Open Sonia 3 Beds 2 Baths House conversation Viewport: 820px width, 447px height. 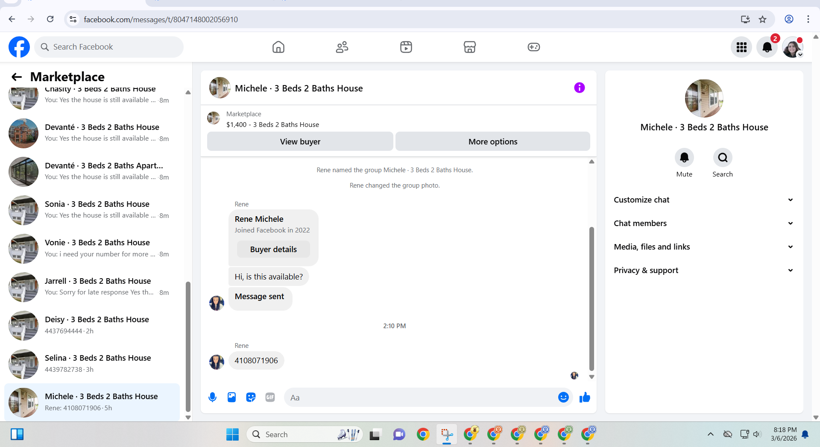click(x=92, y=210)
